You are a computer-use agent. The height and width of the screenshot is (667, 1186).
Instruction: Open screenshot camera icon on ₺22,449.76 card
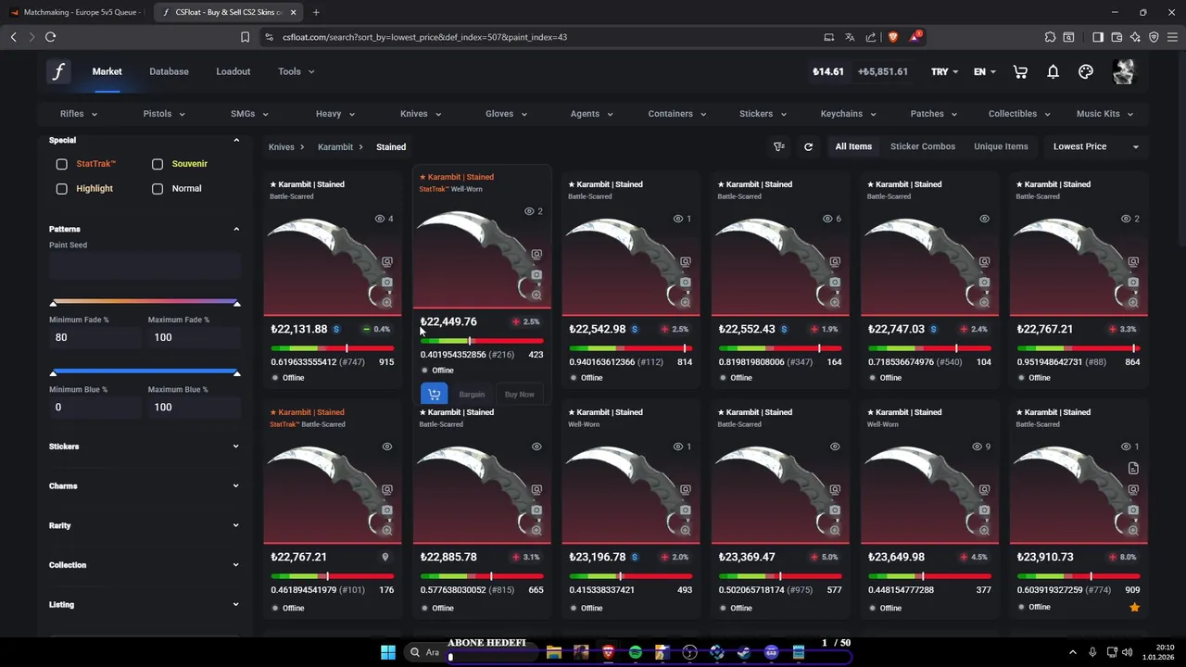coord(536,274)
